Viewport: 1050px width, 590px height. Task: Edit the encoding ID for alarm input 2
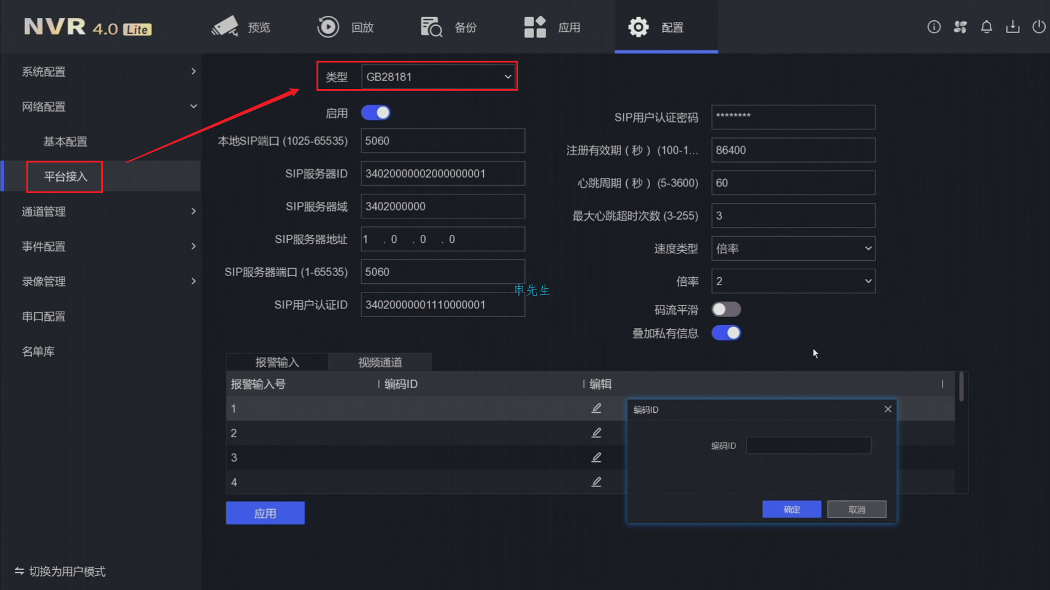(596, 432)
